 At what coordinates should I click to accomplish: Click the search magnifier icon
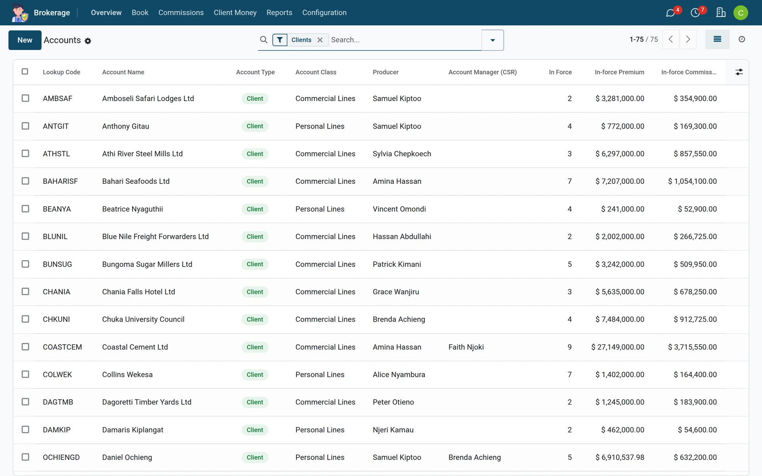click(264, 40)
